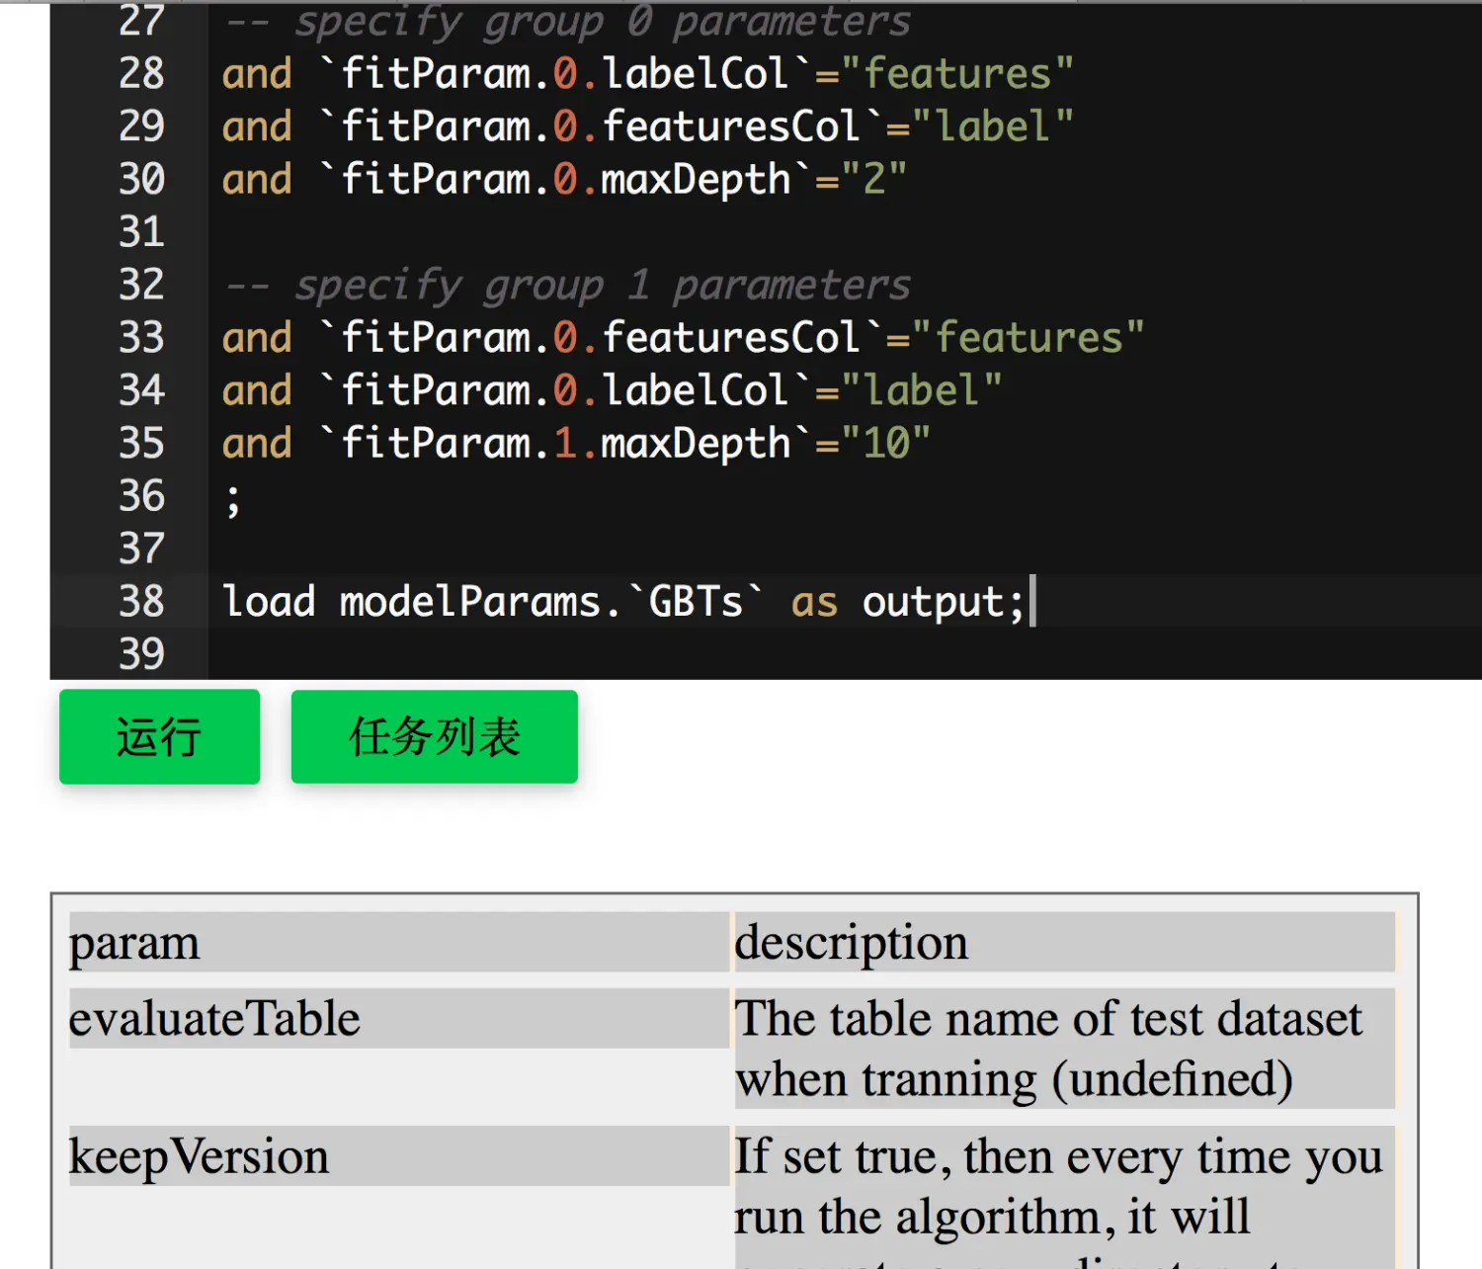Click line 34 labelCol label code

(x=612, y=390)
